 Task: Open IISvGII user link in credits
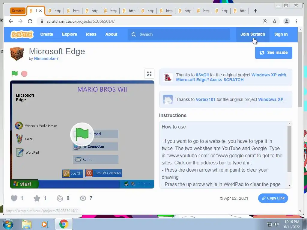[202, 75]
